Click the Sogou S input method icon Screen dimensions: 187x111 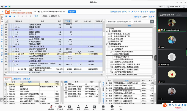click(x=165, y=105)
